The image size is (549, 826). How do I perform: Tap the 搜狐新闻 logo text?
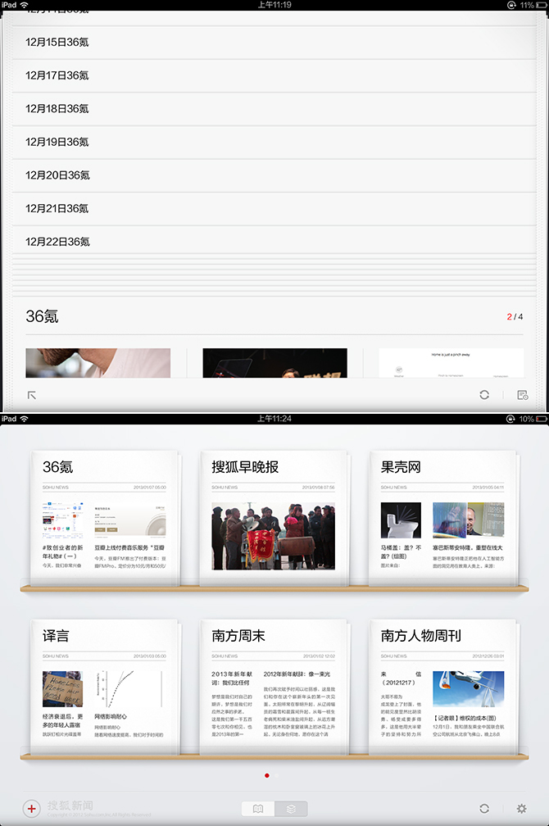(70, 805)
